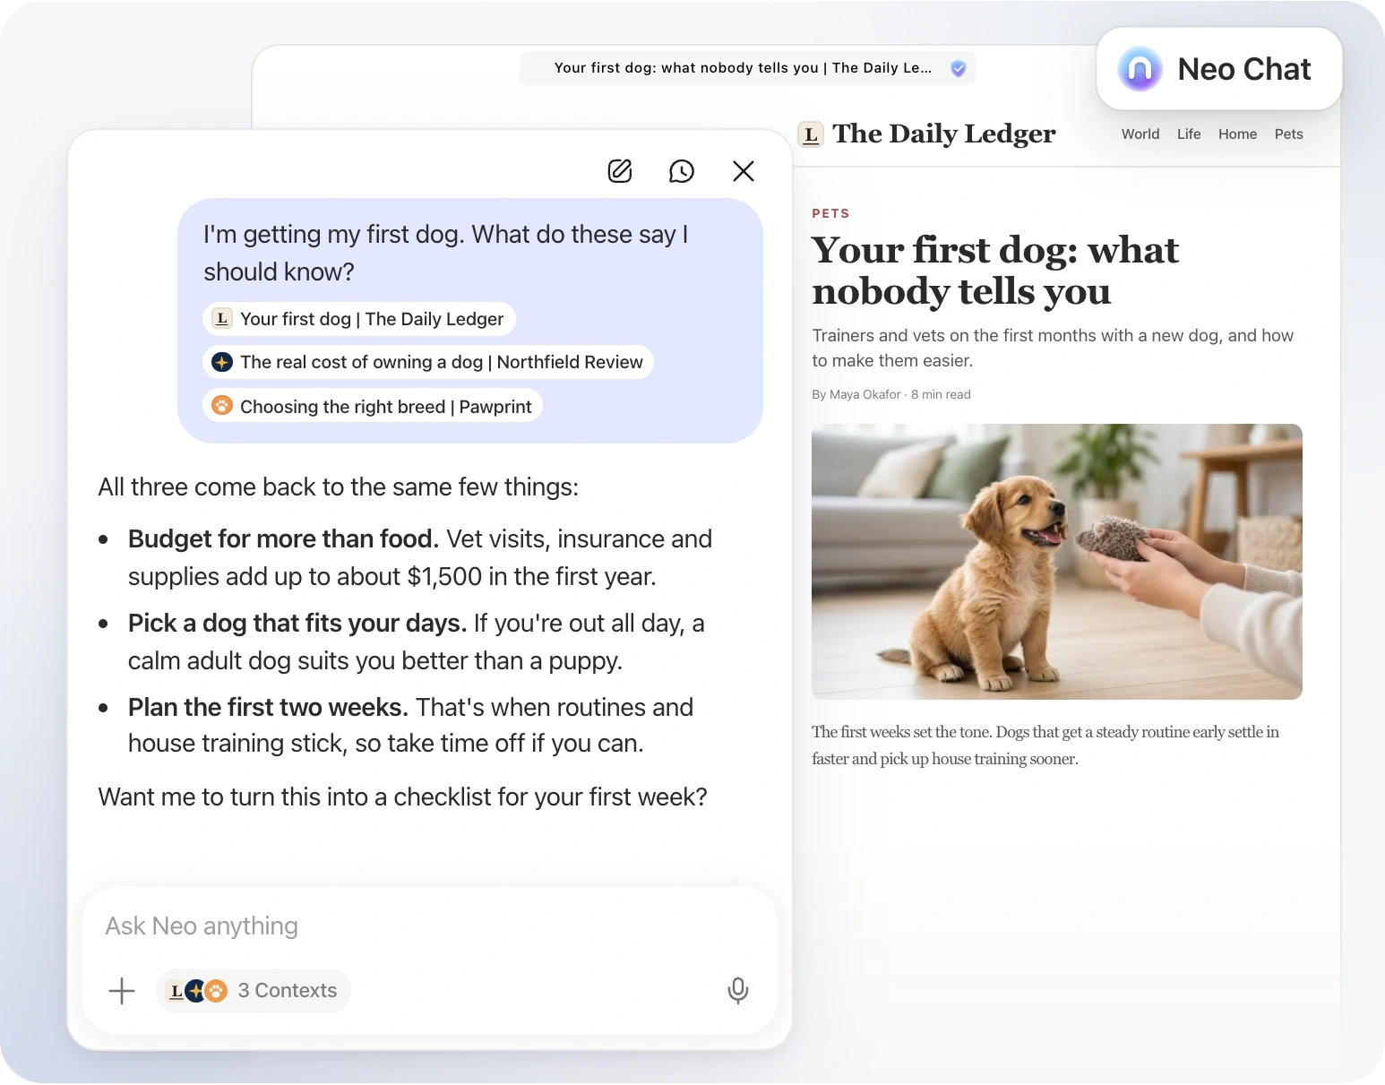
Task: Click All three come back intro line
Action: tap(338, 487)
